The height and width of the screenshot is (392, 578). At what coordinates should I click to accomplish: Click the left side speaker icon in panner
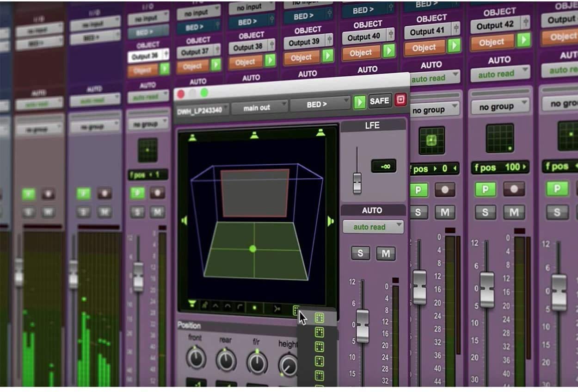click(184, 221)
